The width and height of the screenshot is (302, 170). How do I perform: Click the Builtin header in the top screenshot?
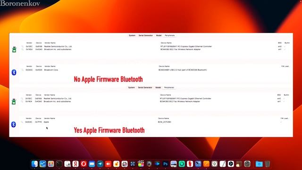pos(287,43)
